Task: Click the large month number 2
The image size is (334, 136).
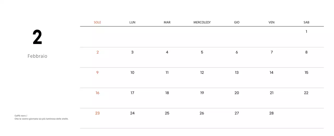Action: (37, 38)
